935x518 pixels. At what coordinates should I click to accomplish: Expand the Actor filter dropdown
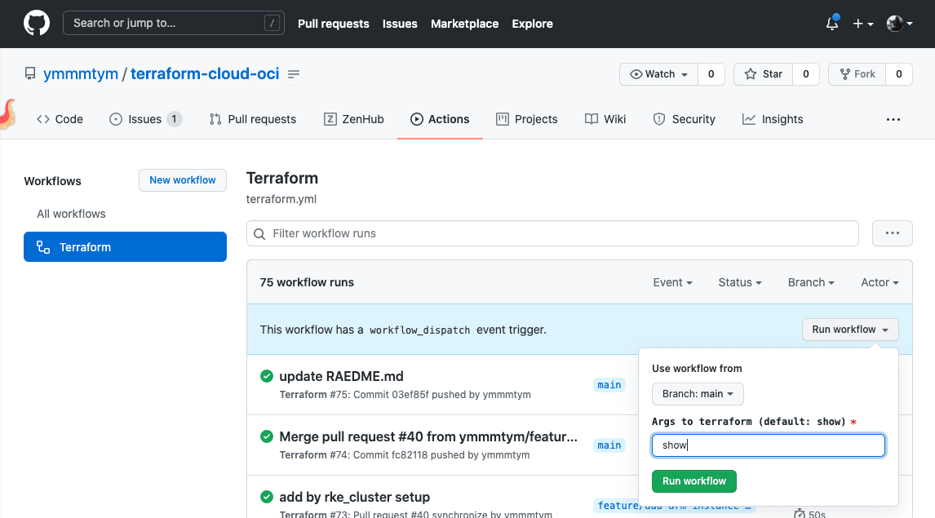click(879, 282)
